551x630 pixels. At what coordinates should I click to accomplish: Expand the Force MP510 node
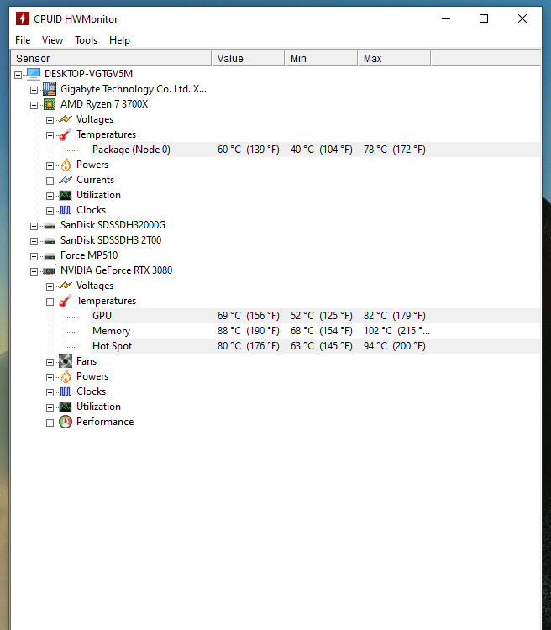[x=34, y=256]
